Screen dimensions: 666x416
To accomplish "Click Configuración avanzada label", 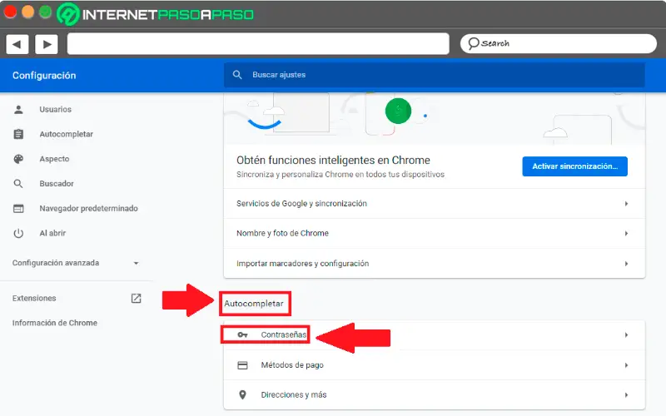I will (x=56, y=263).
